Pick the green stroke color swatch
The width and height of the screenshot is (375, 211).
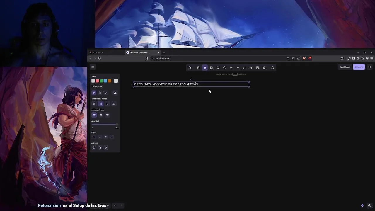click(x=101, y=81)
